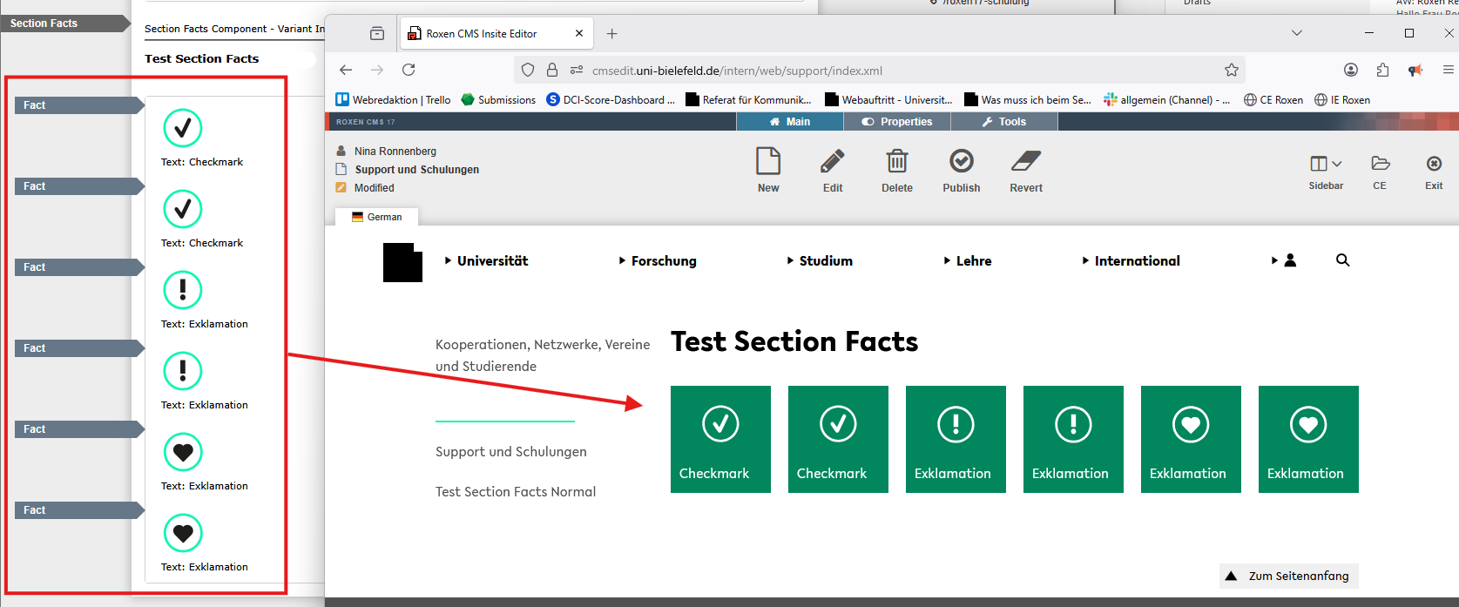Reload the page in browser
The height and width of the screenshot is (607, 1459).
(x=409, y=71)
